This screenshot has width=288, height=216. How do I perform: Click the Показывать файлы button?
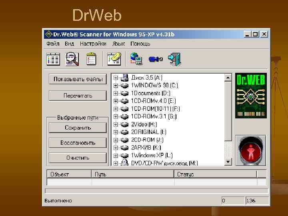click(x=78, y=79)
